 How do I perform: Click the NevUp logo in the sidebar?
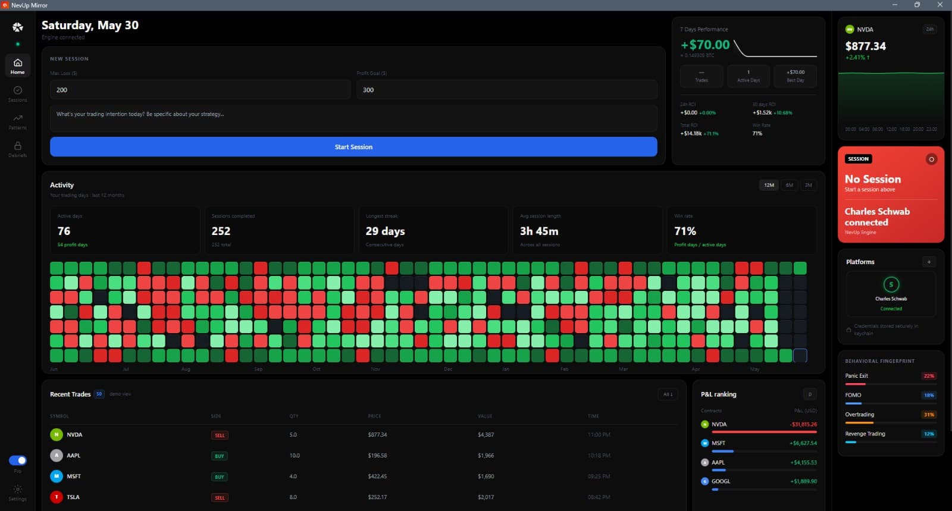tap(17, 27)
